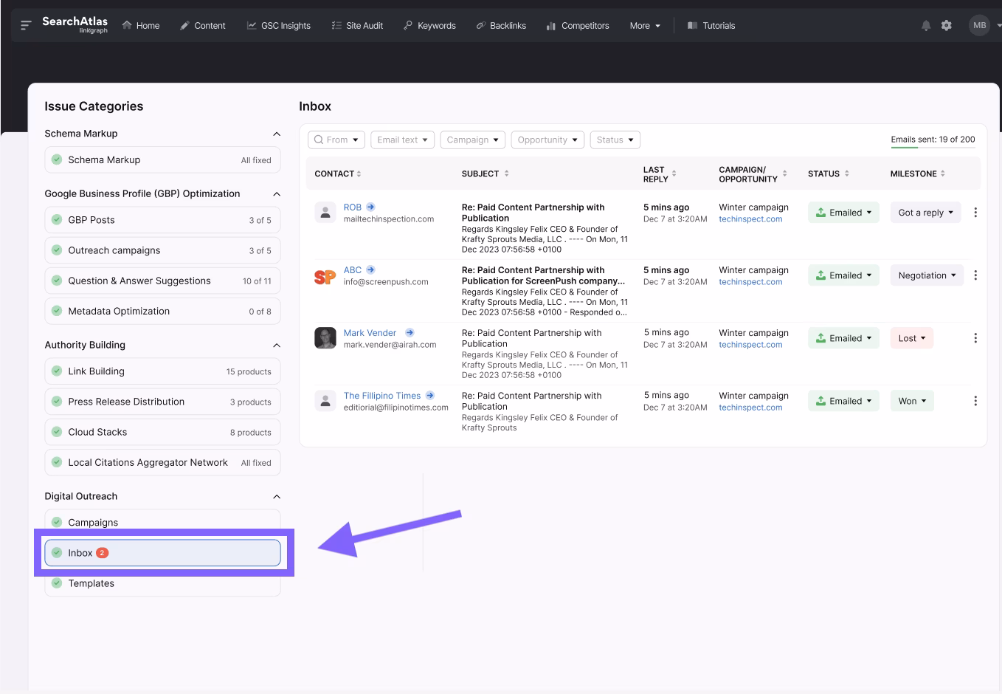The image size is (1002, 694).
Task: Click the green check next to GBP Posts
Action: pos(57,220)
